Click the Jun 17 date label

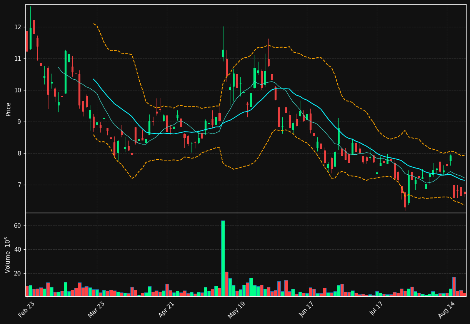click(307, 310)
